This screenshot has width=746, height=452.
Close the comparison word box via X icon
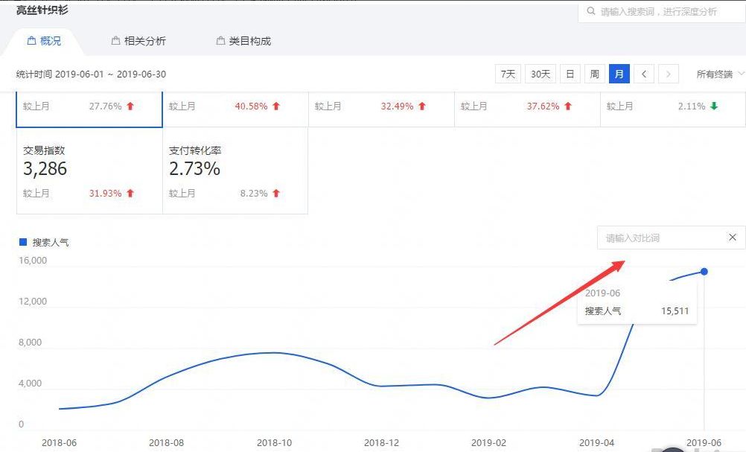pos(732,237)
